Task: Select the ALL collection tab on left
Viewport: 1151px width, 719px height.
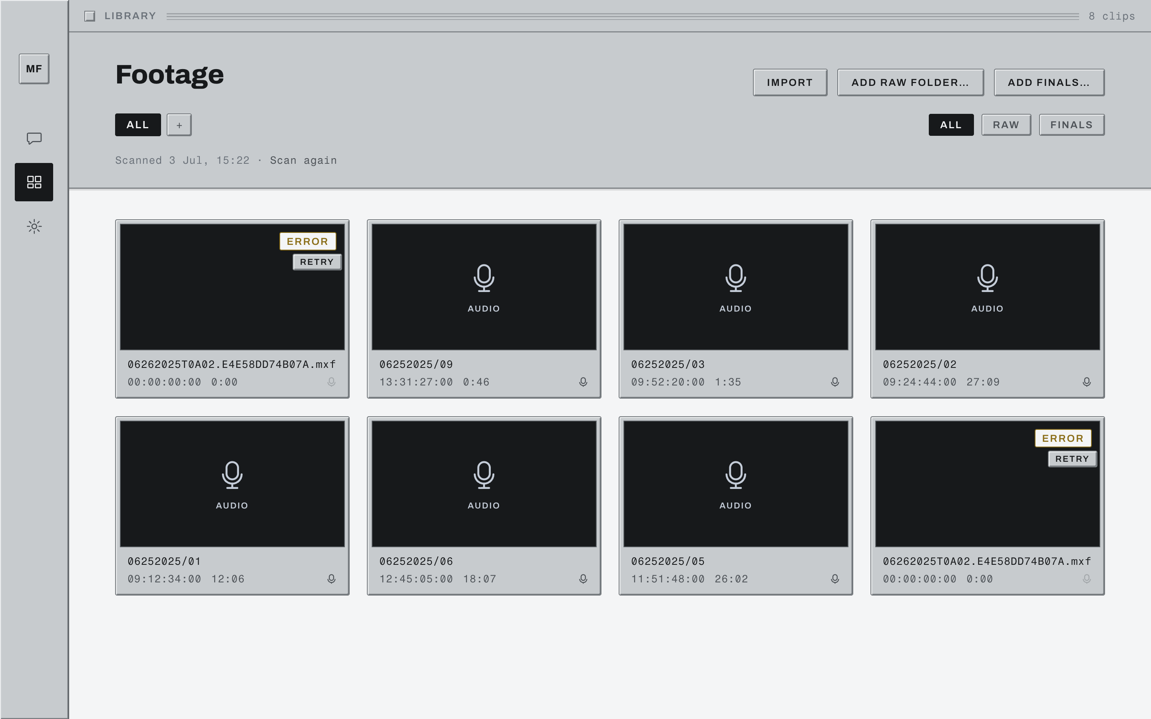Action: click(x=138, y=125)
